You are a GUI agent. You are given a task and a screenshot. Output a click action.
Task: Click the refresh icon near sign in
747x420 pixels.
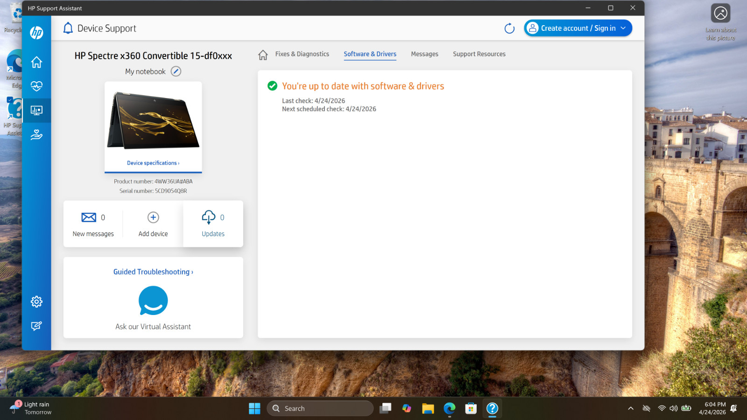[x=509, y=28]
